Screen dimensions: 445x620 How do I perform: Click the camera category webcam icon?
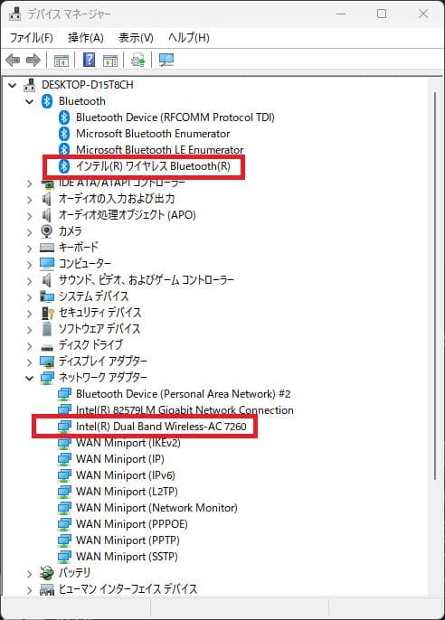click(x=47, y=231)
